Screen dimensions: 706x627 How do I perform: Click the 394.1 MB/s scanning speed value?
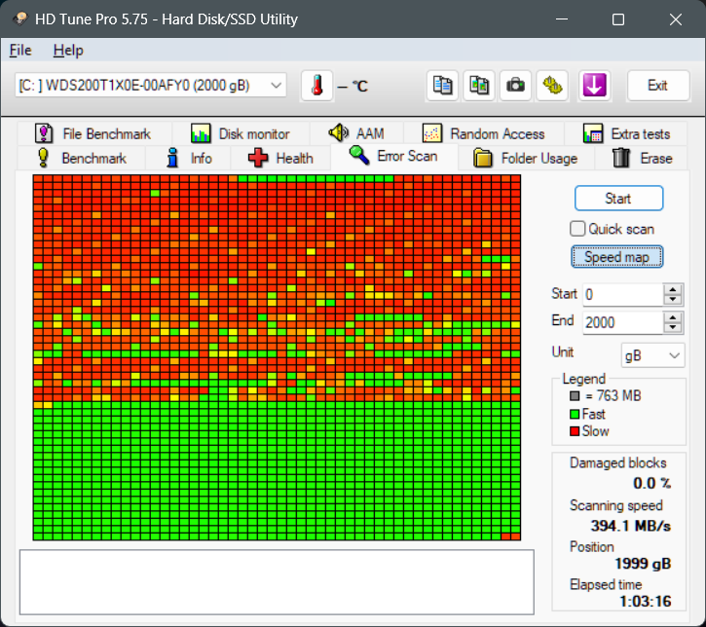pyautogui.click(x=630, y=526)
